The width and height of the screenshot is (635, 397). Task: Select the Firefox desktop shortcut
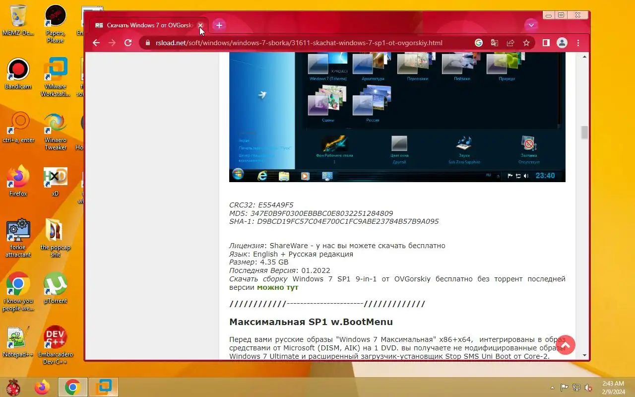pyautogui.click(x=18, y=182)
